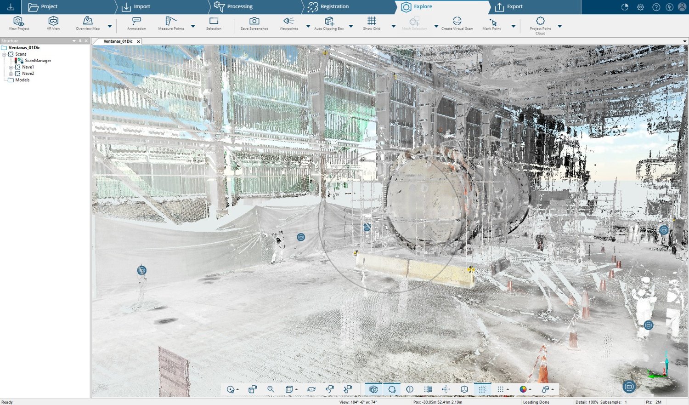Toggle the wireframe cube button in view toolbar
Viewport: 689px width, 405px height.
click(464, 389)
